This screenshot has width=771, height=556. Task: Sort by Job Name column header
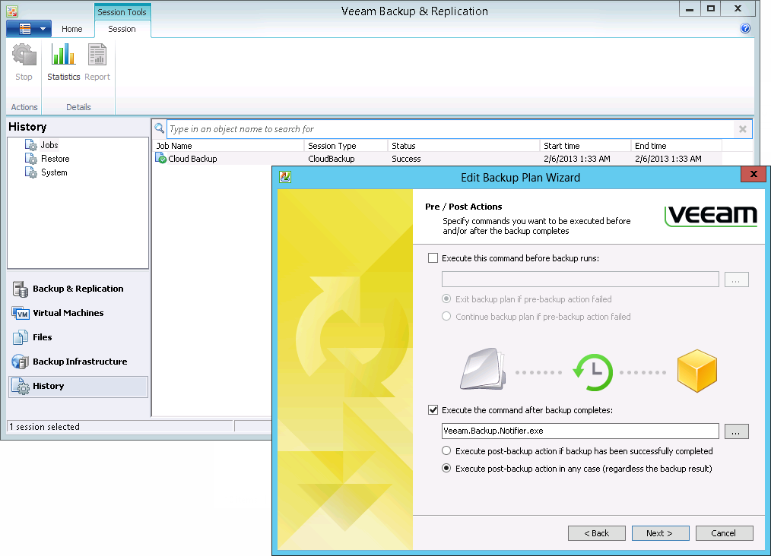pyautogui.click(x=229, y=146)
